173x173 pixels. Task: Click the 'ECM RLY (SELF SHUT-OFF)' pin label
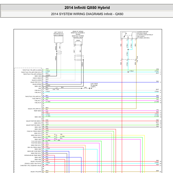(33, 164)
